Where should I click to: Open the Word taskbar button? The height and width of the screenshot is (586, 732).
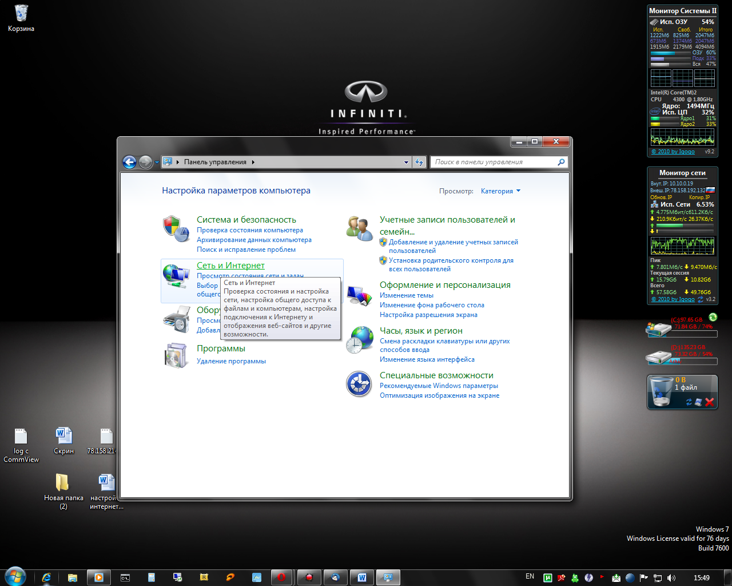(362, 577)
